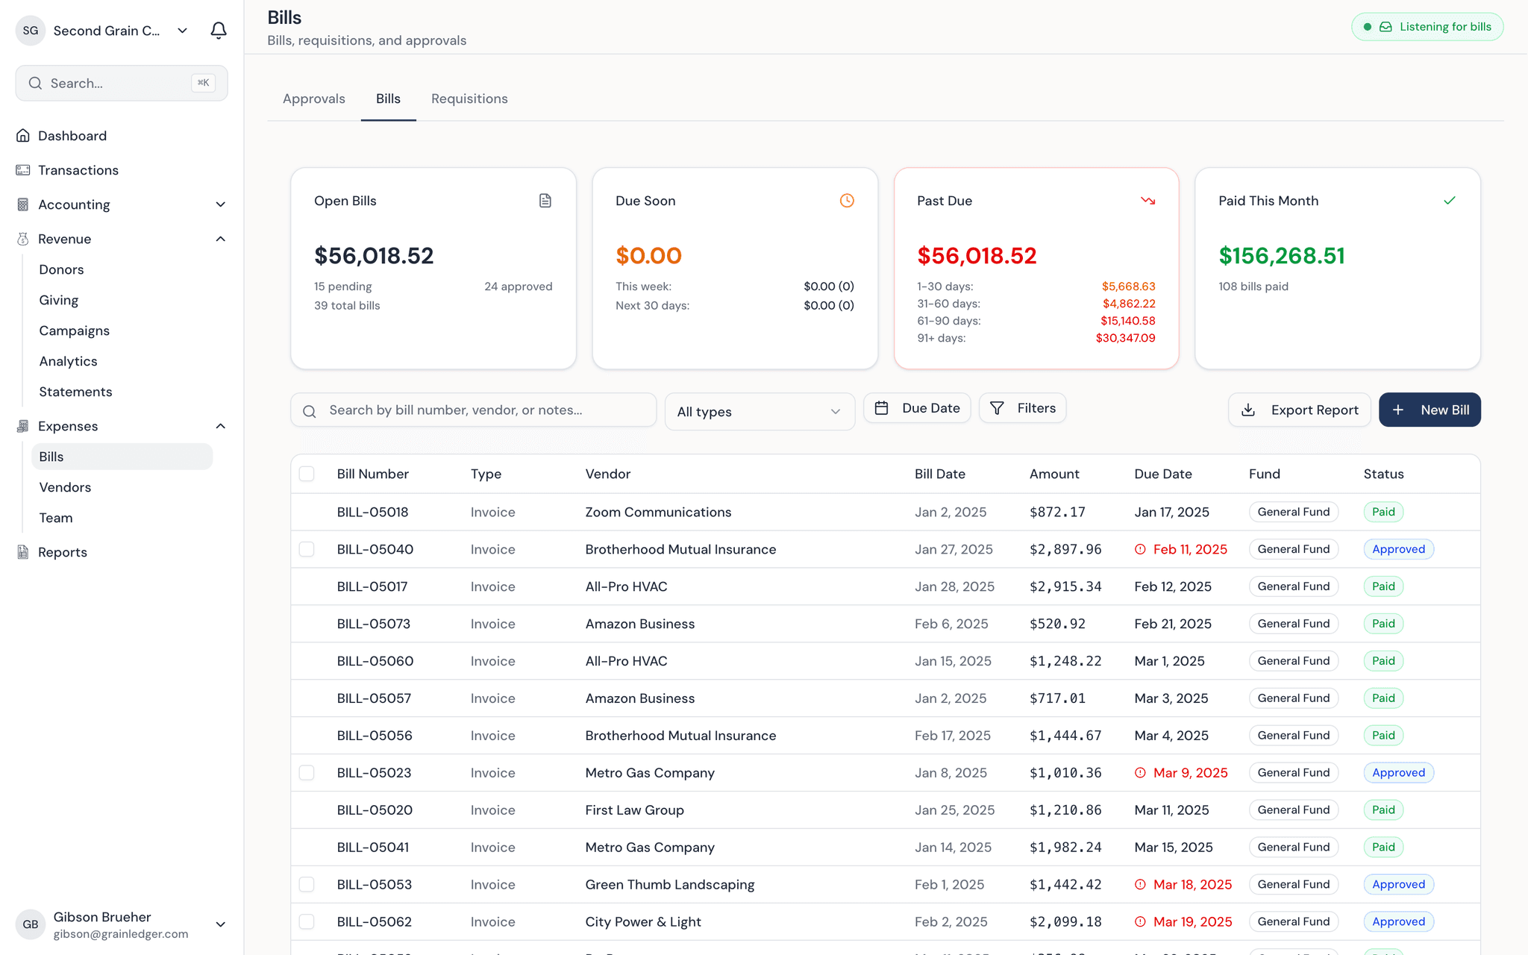The height and width of the screenshot is (955, 1528).
Task: Click the overdue alert icon beside Mar 9, 2025
Action: (x=1140, y=773)
